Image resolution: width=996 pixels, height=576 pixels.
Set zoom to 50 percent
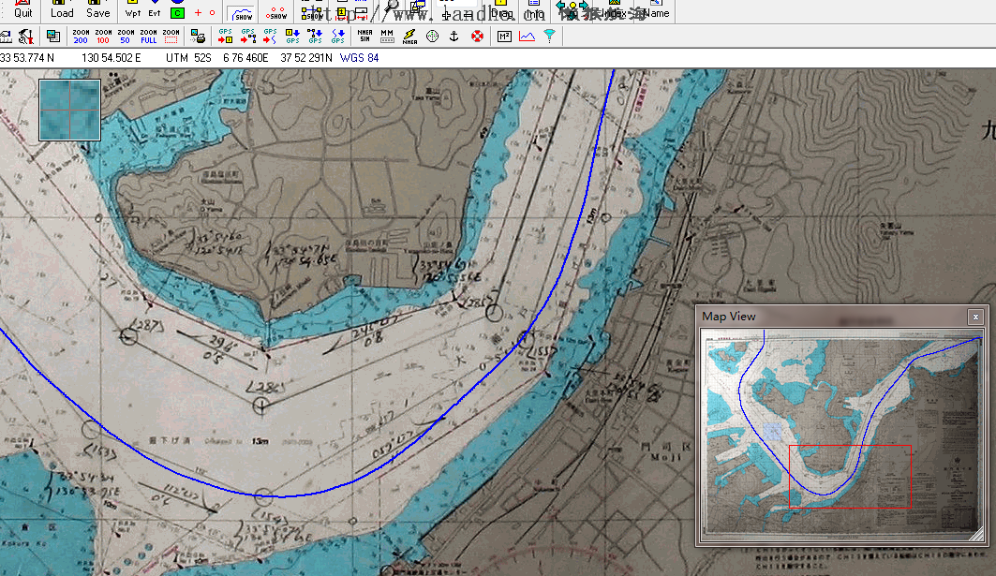pyautogui.click(x=126, y=37)
